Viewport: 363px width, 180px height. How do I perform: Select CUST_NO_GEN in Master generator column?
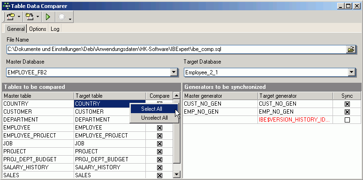[220, 104]
